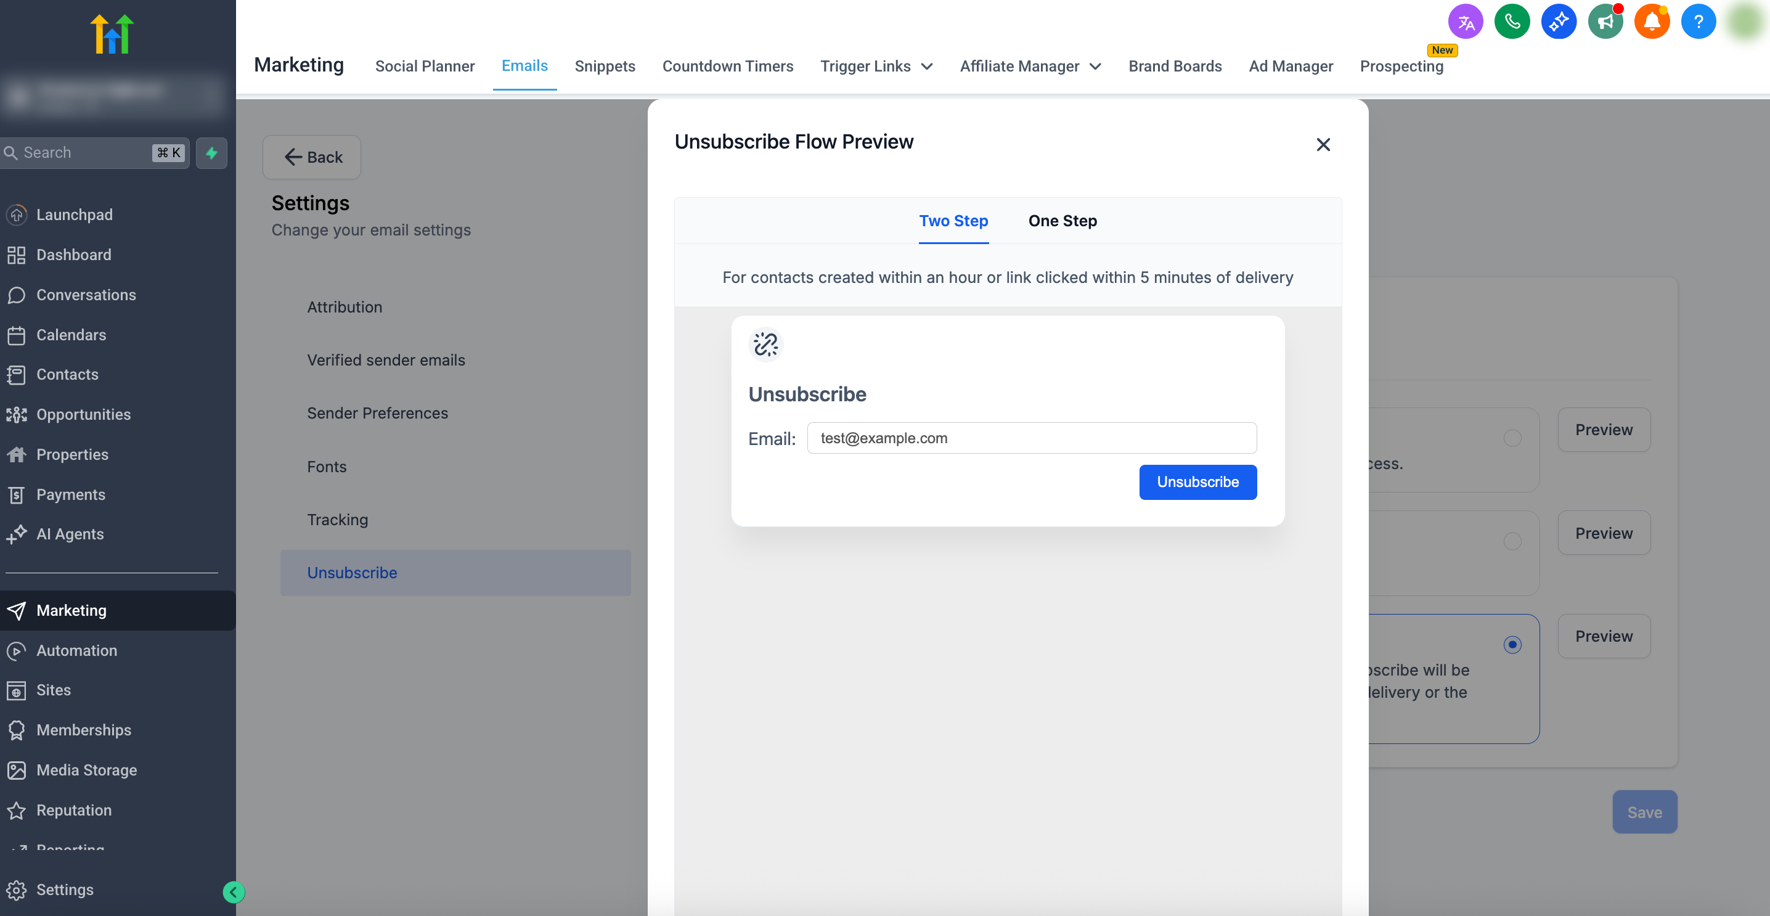
Task: Click the blue Unsubscribe button
Action: click(1197, 481)
